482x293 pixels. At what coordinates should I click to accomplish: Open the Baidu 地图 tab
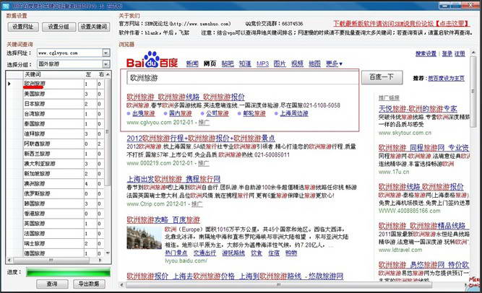[x=315, y=64]
